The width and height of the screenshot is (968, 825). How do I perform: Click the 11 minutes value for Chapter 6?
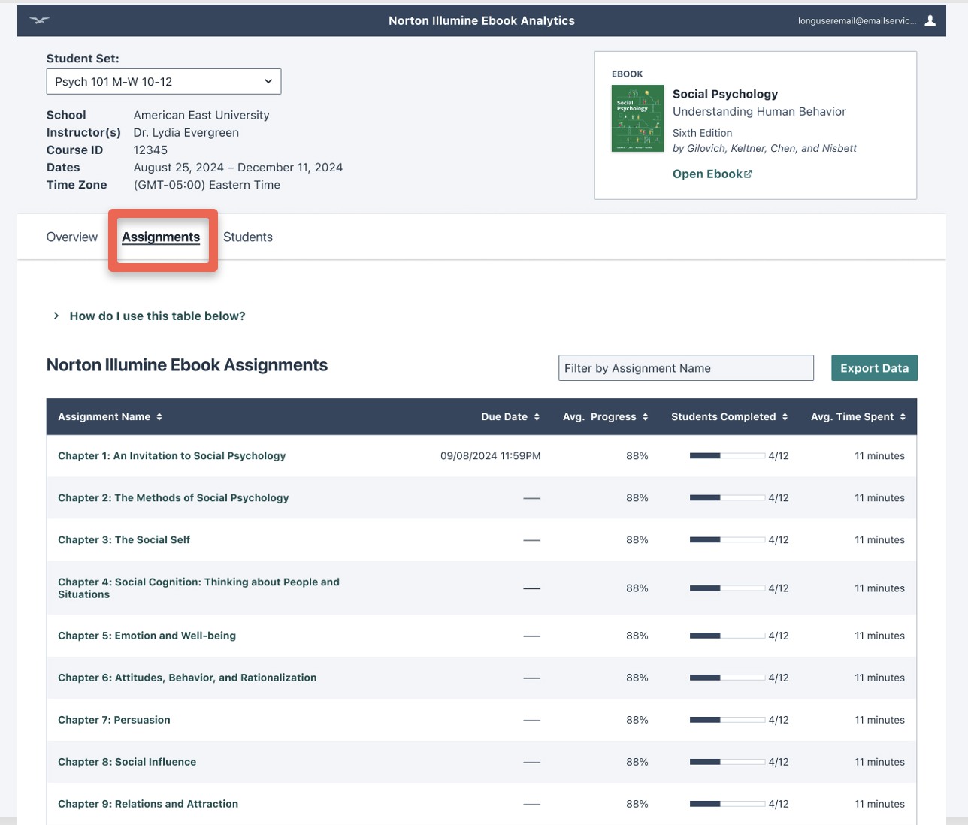(x=880, y=678)
